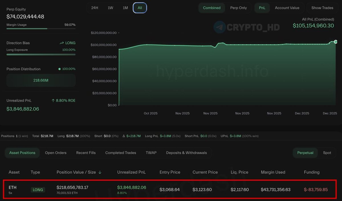This screenshot has height=201, width=342.
Task: Switch to Combined view
Action: click(x=212, y=8)
